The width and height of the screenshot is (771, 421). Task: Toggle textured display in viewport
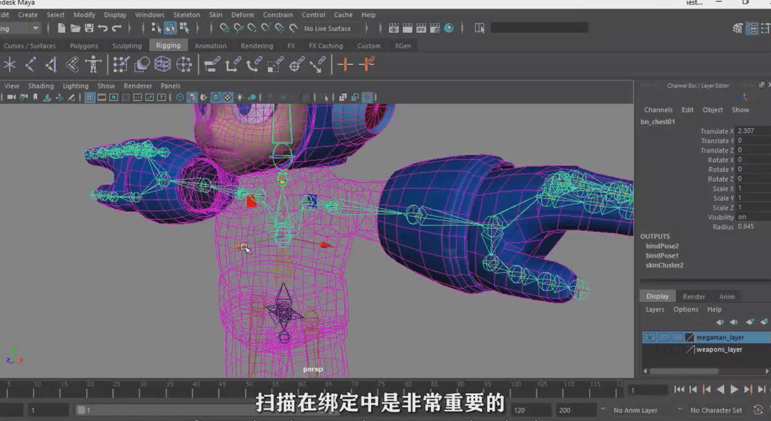(228, 97)
